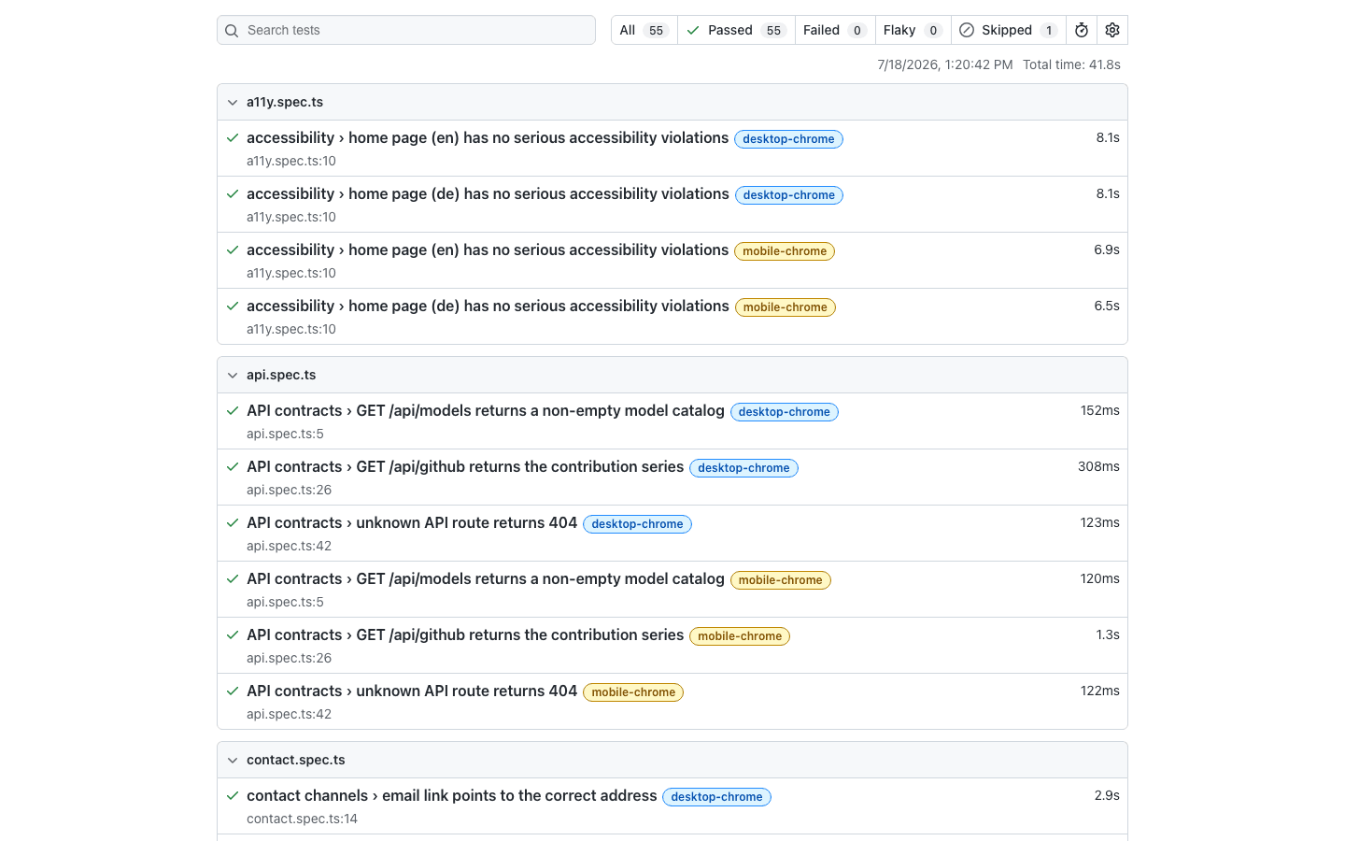This screenshot has height=841, width=1345.
Task: Open unknown API route 404 test taking 123ms
Action: point(412,522)
